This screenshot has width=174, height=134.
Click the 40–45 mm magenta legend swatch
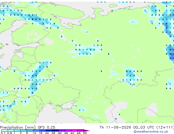pyautogui.click(x=74, y=130)
